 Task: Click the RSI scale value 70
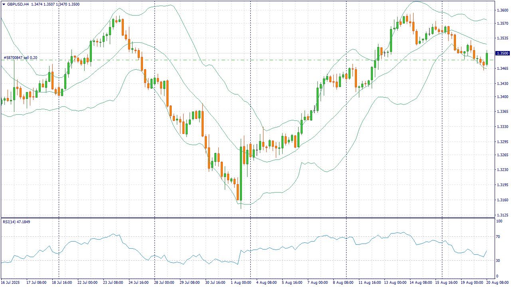tap(498, 237)
